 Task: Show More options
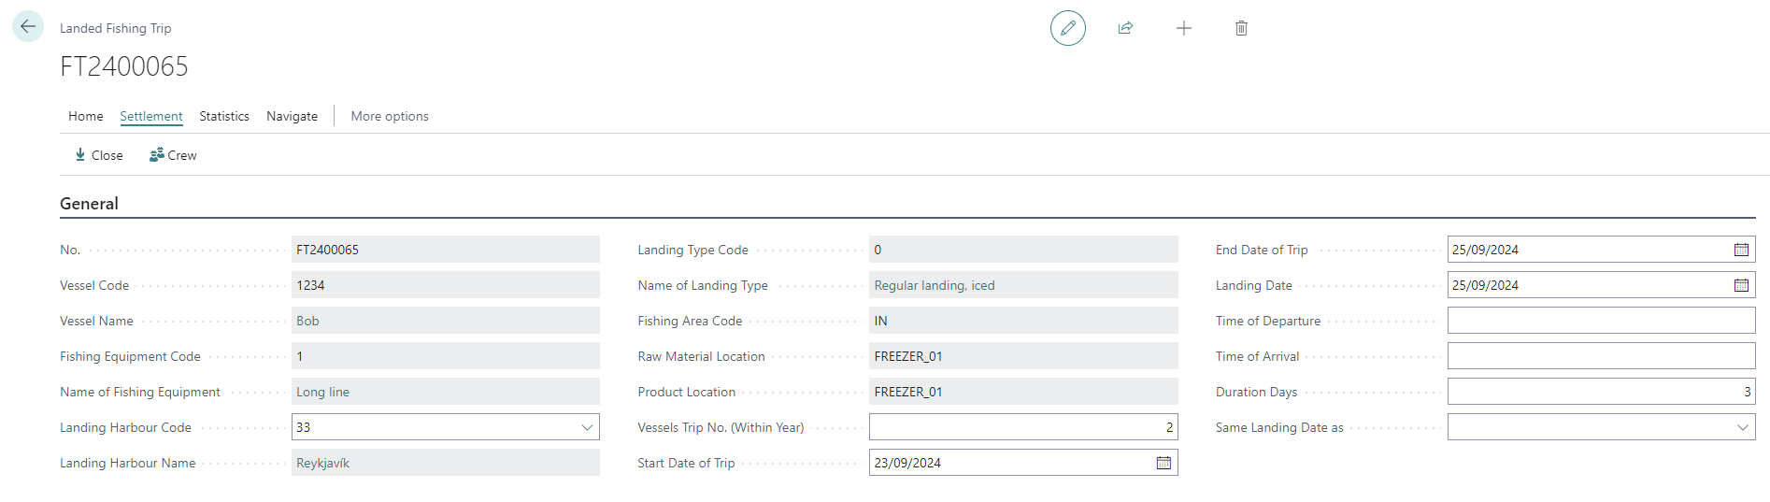390,116
